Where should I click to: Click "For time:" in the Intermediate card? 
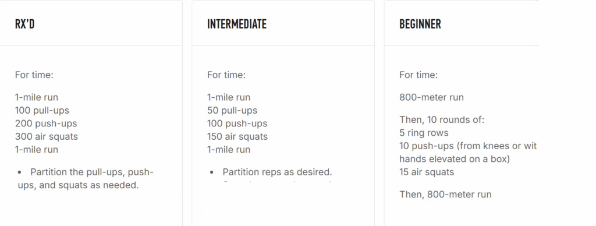click(x=226, y=75)
